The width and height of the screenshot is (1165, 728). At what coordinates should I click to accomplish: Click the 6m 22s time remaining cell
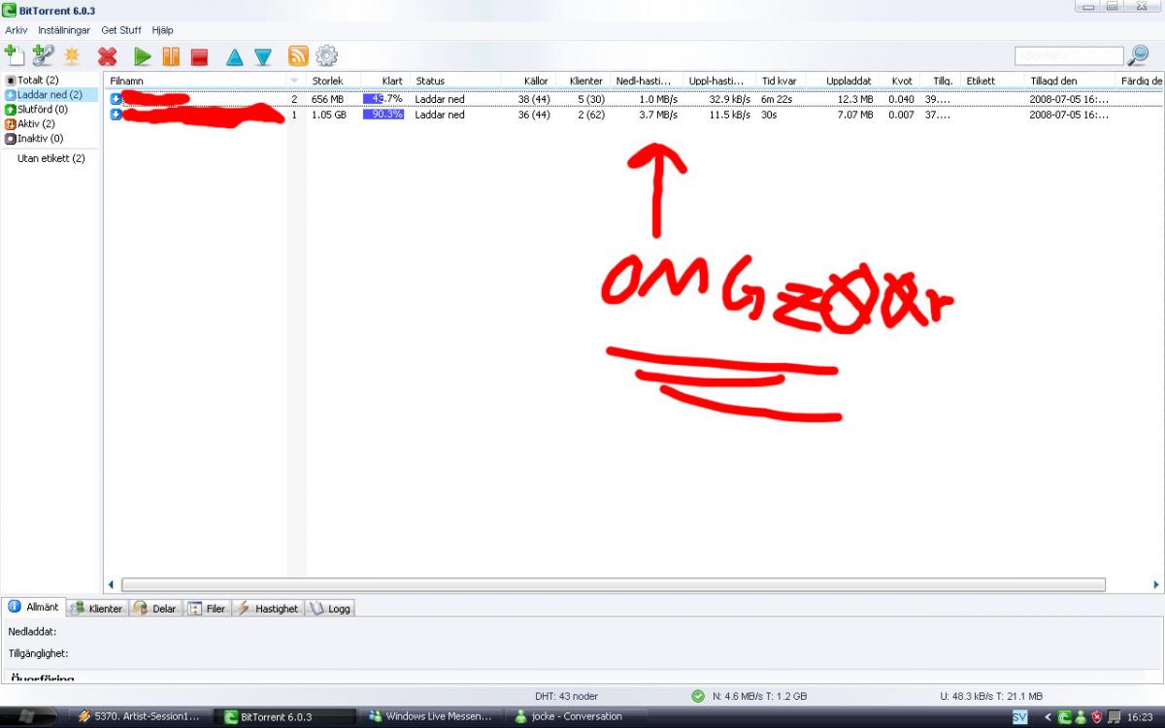(778, 99)
